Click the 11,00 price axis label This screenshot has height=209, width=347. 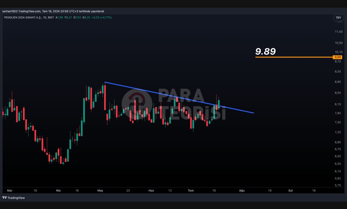point(339,32)
